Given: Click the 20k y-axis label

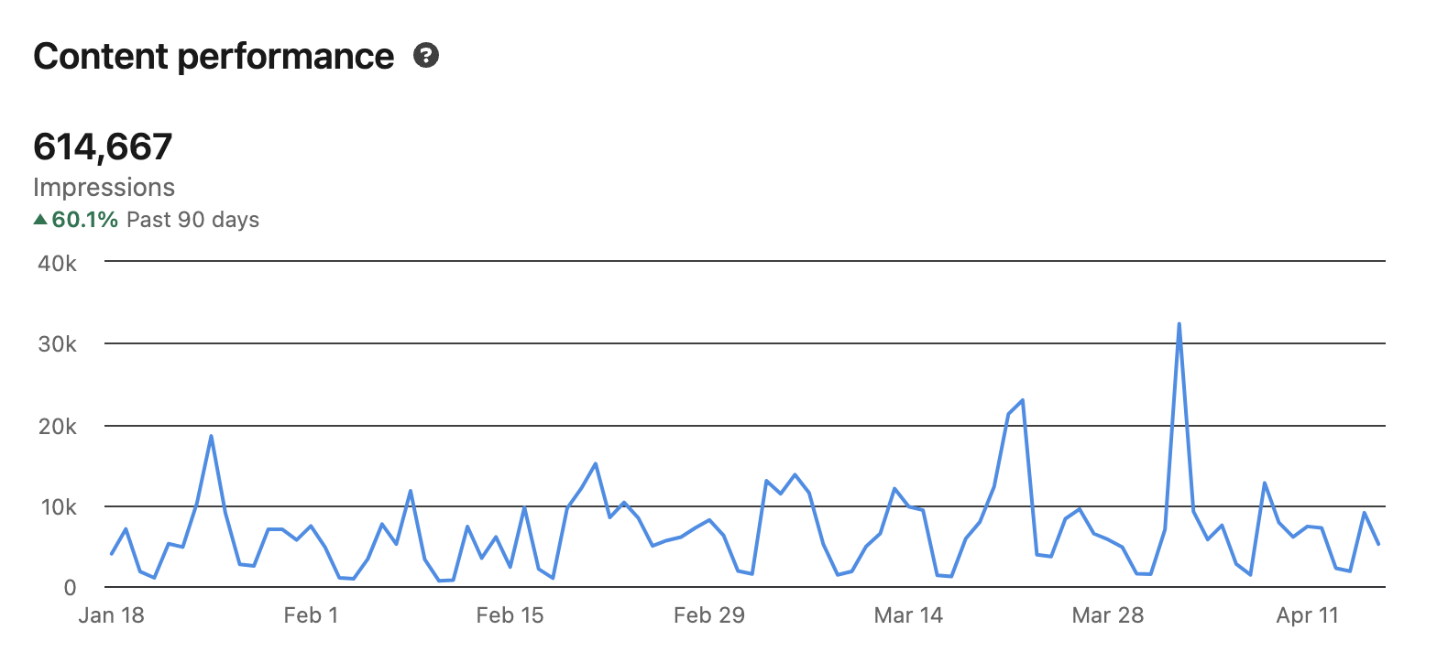Looking at the screenshot, I should tap(58, 426).
